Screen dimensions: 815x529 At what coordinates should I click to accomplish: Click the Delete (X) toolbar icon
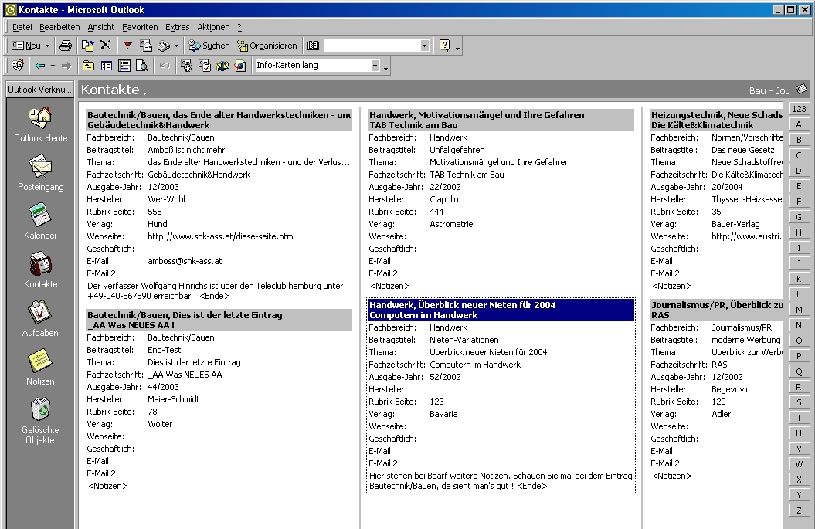click(x=106, y=45)
